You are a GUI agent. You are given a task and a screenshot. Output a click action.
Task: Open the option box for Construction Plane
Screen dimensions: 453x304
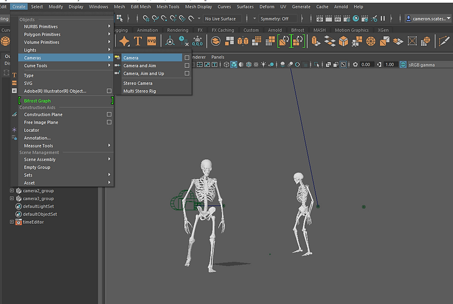(x=109, y=114)
